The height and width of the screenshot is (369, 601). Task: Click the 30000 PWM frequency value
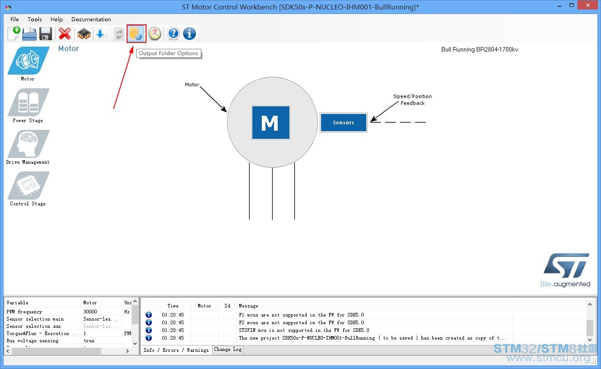(x=90, y=312)
